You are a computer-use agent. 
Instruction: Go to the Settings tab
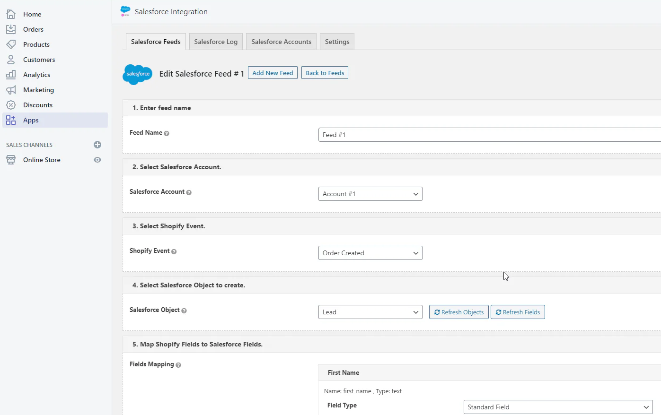(337, 42)
